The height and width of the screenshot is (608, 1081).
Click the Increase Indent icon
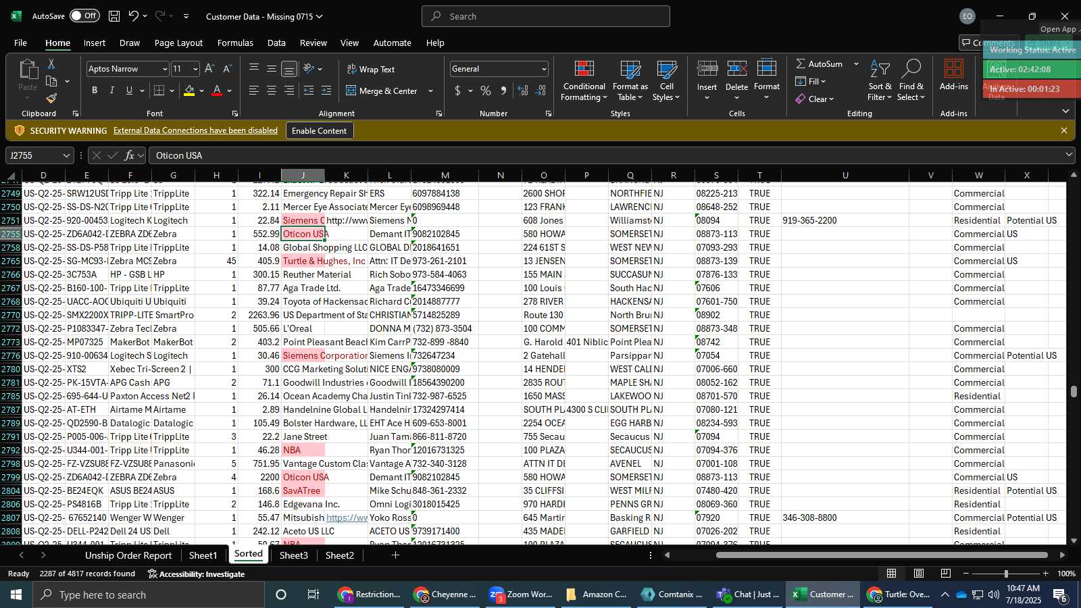[x=326, y=91]
